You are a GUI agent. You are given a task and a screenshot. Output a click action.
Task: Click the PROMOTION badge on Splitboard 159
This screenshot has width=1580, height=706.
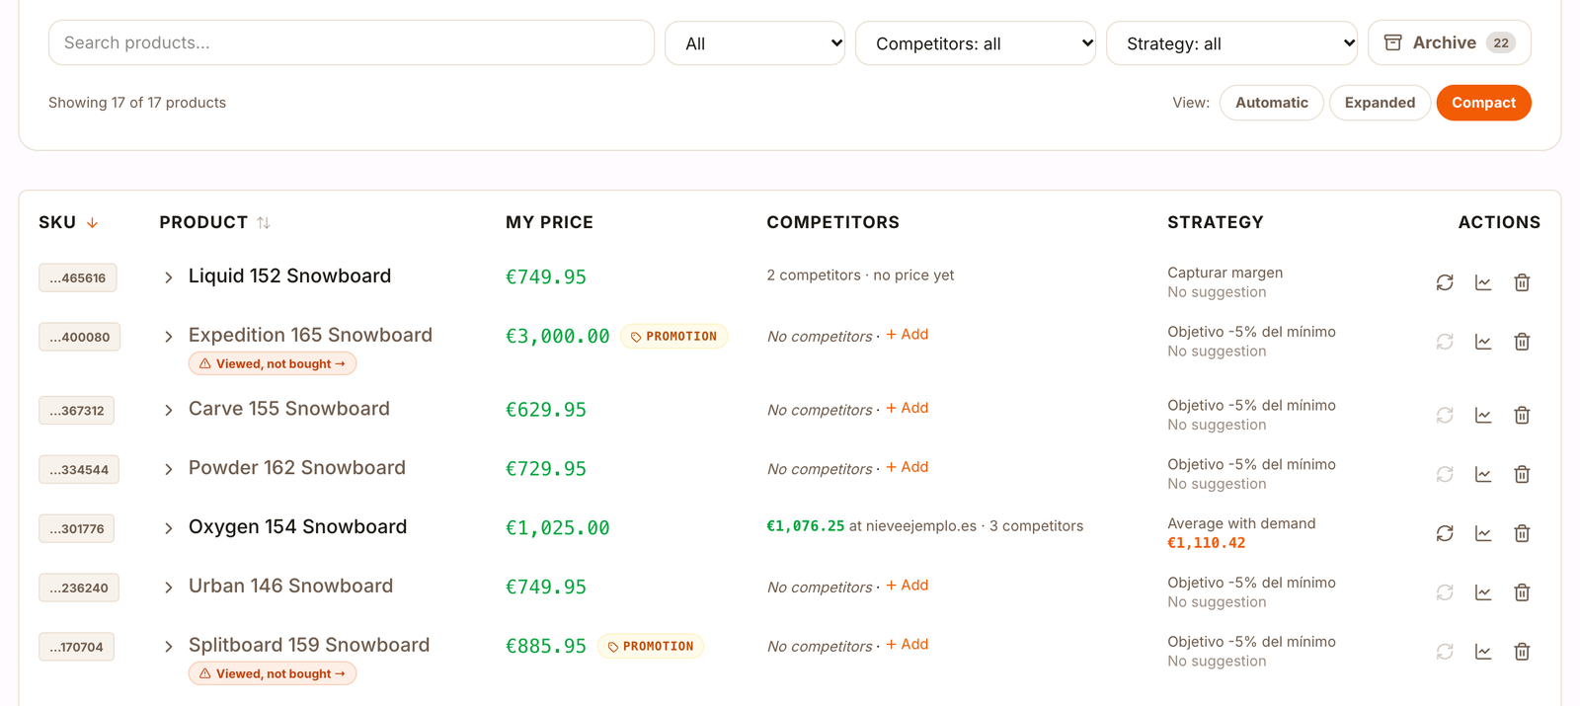[x=651, y=647]
